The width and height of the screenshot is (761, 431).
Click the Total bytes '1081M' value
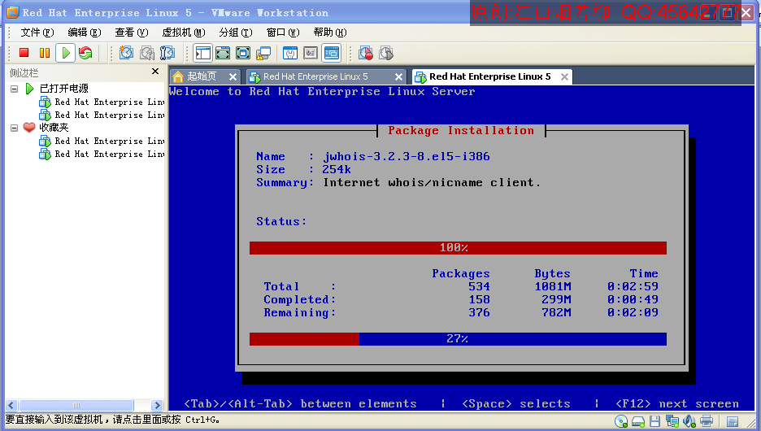pyautogui.click(x=553, y=286)
